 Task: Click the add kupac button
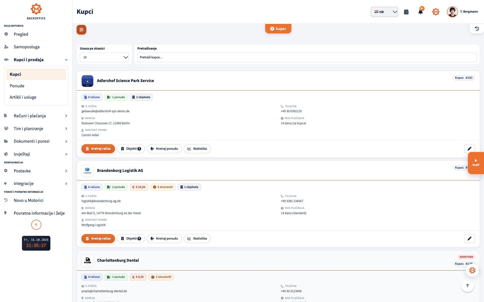[278, 29]
